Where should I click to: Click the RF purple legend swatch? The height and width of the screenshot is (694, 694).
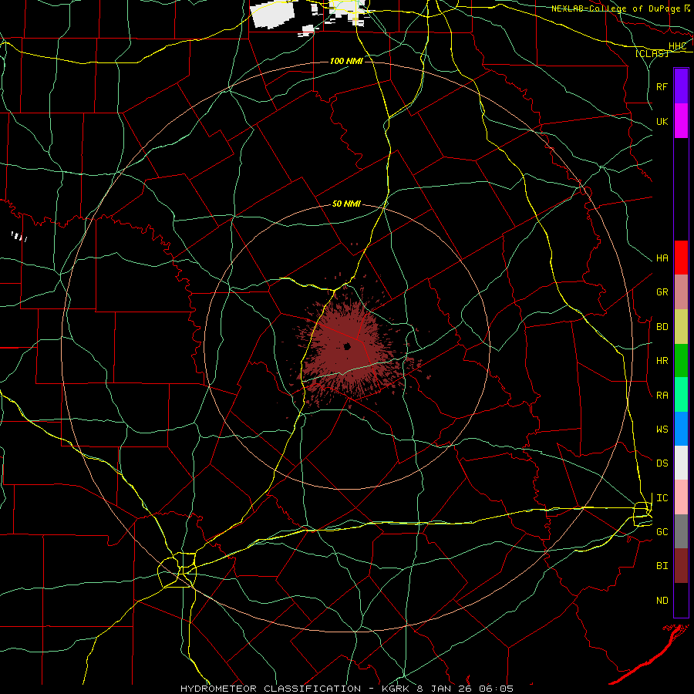point(681,86)
